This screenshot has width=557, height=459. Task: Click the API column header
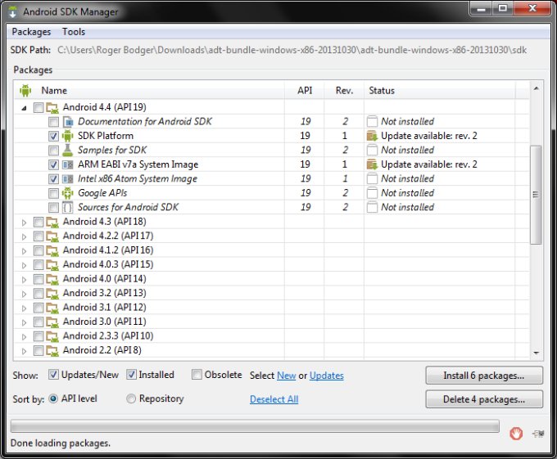point(305,91)
